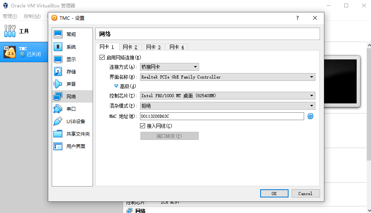Click the VM preview thumbnail in manager

pos(341,81)
